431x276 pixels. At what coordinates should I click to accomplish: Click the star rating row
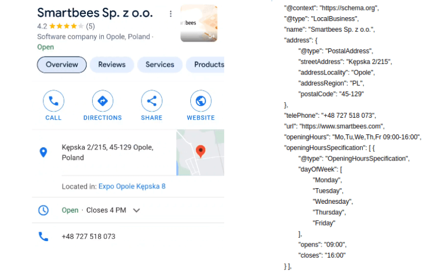point(66,26)
